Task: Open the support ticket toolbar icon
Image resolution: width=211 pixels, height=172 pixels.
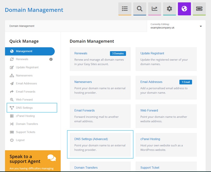Action: pos(199,9)
